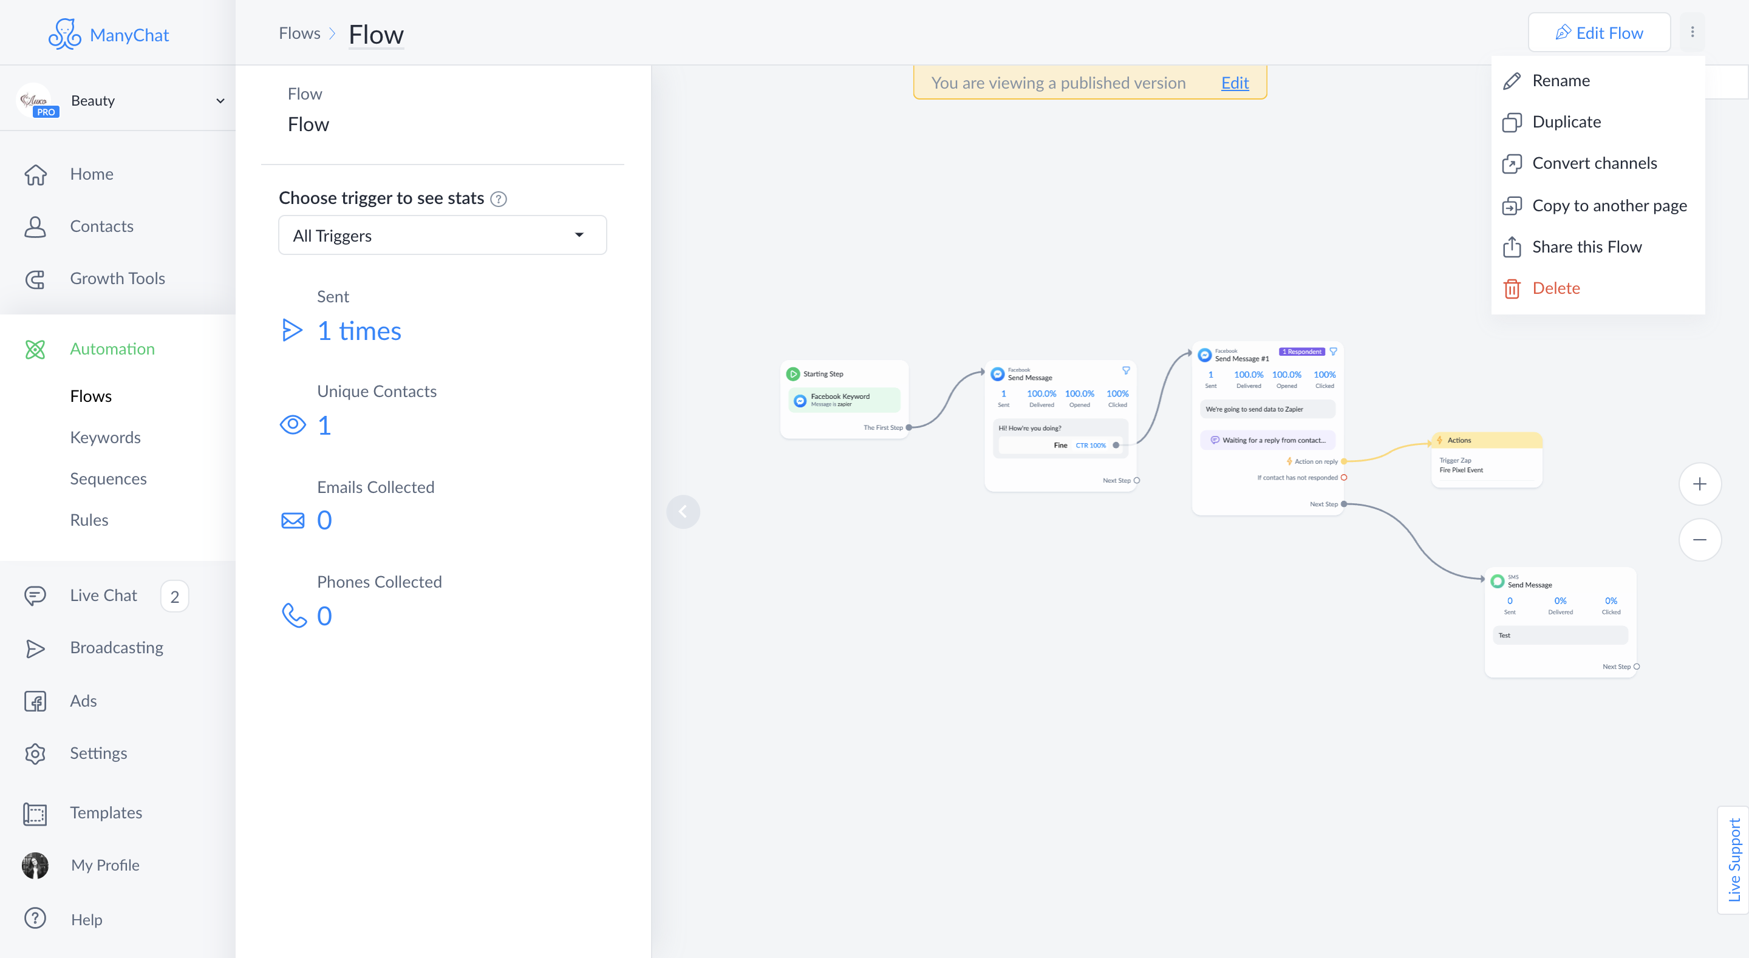
Task: Click the zoom in plus control
Action: pyautogui.click(x=1700, y=483)
